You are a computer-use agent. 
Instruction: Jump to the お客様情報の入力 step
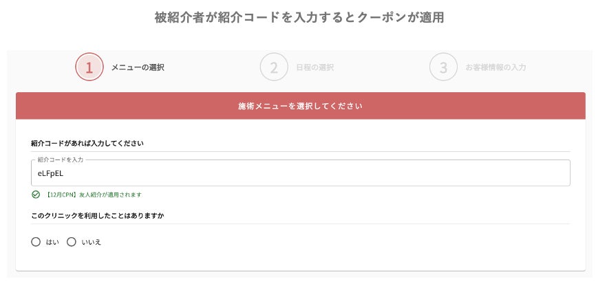[x=496, y=67]
